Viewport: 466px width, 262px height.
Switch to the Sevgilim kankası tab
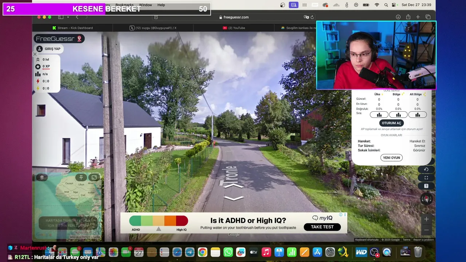(296, 28)
